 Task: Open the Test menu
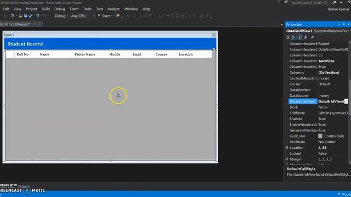point(100,9)
